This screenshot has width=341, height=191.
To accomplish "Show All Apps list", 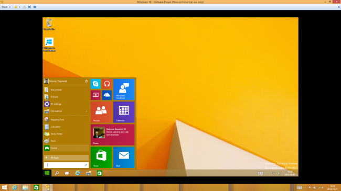I will coord(66,158).
